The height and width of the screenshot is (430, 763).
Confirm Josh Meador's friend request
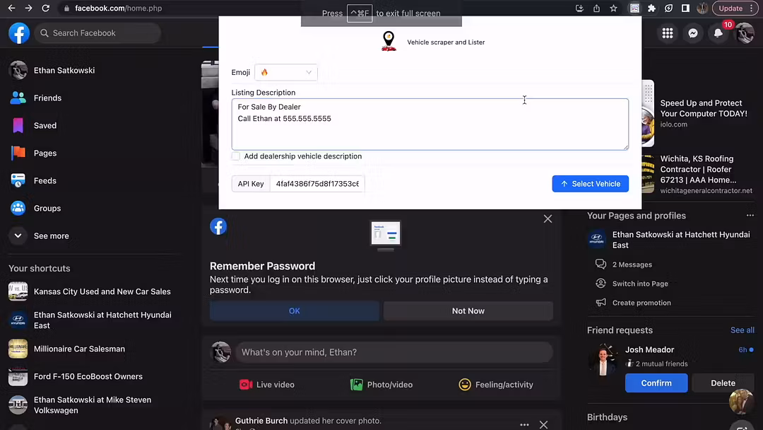click(656, 383)
